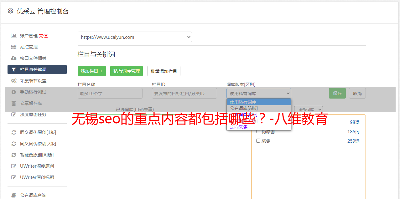Click the green 保存 button

pos(337,93)
